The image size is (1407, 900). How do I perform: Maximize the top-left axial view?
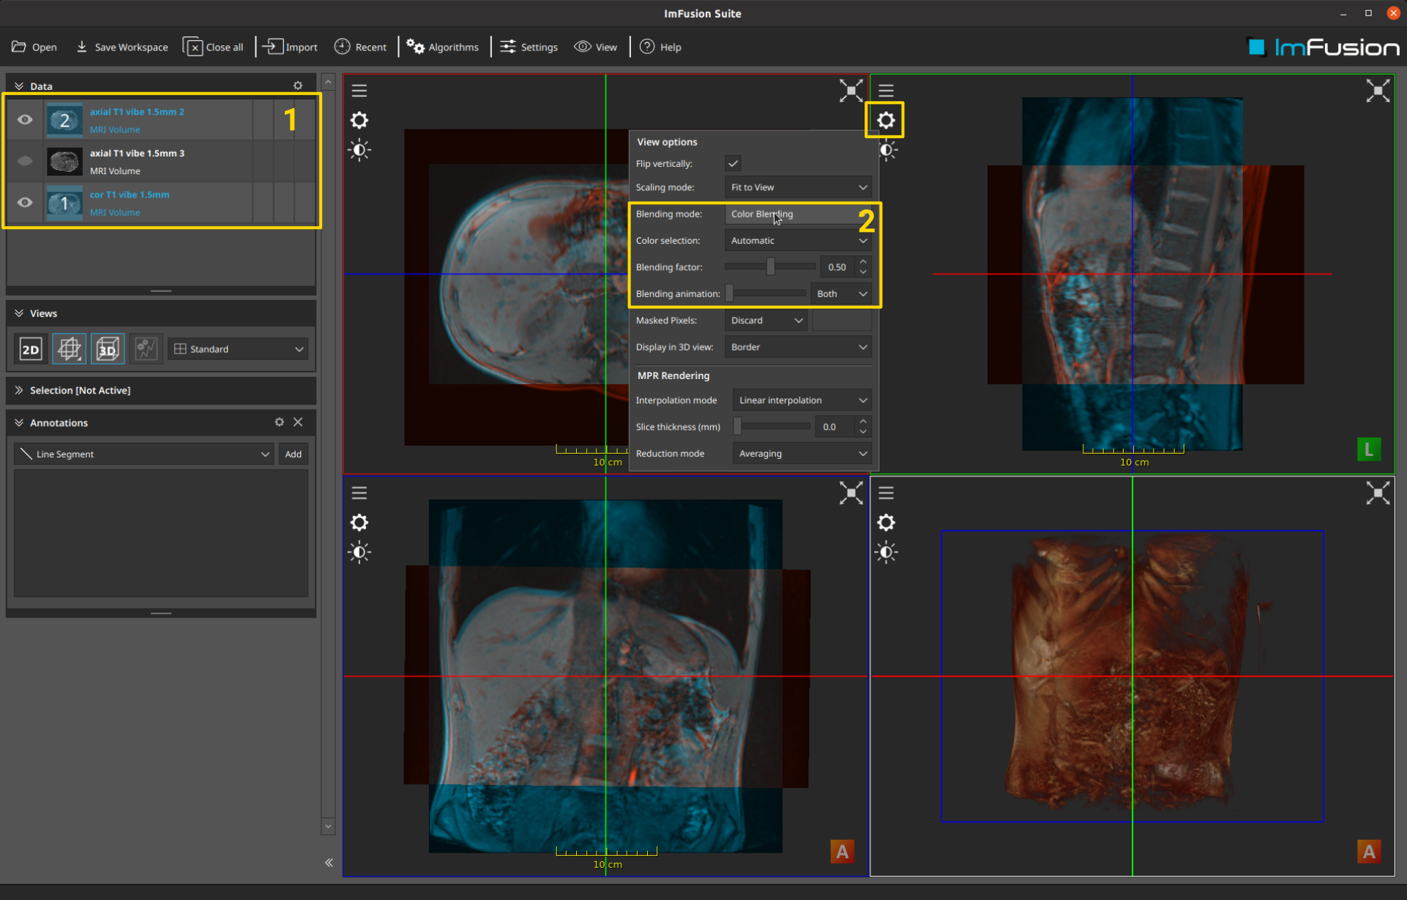pos(851,91)
